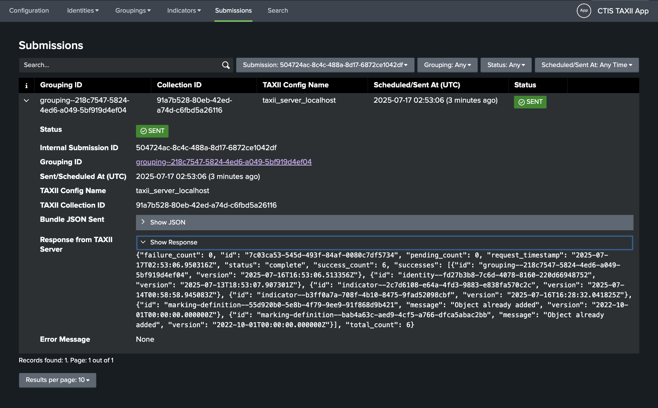Click the search magnifier icon
The width and height of the screenshot is (658, 408).
226,65
